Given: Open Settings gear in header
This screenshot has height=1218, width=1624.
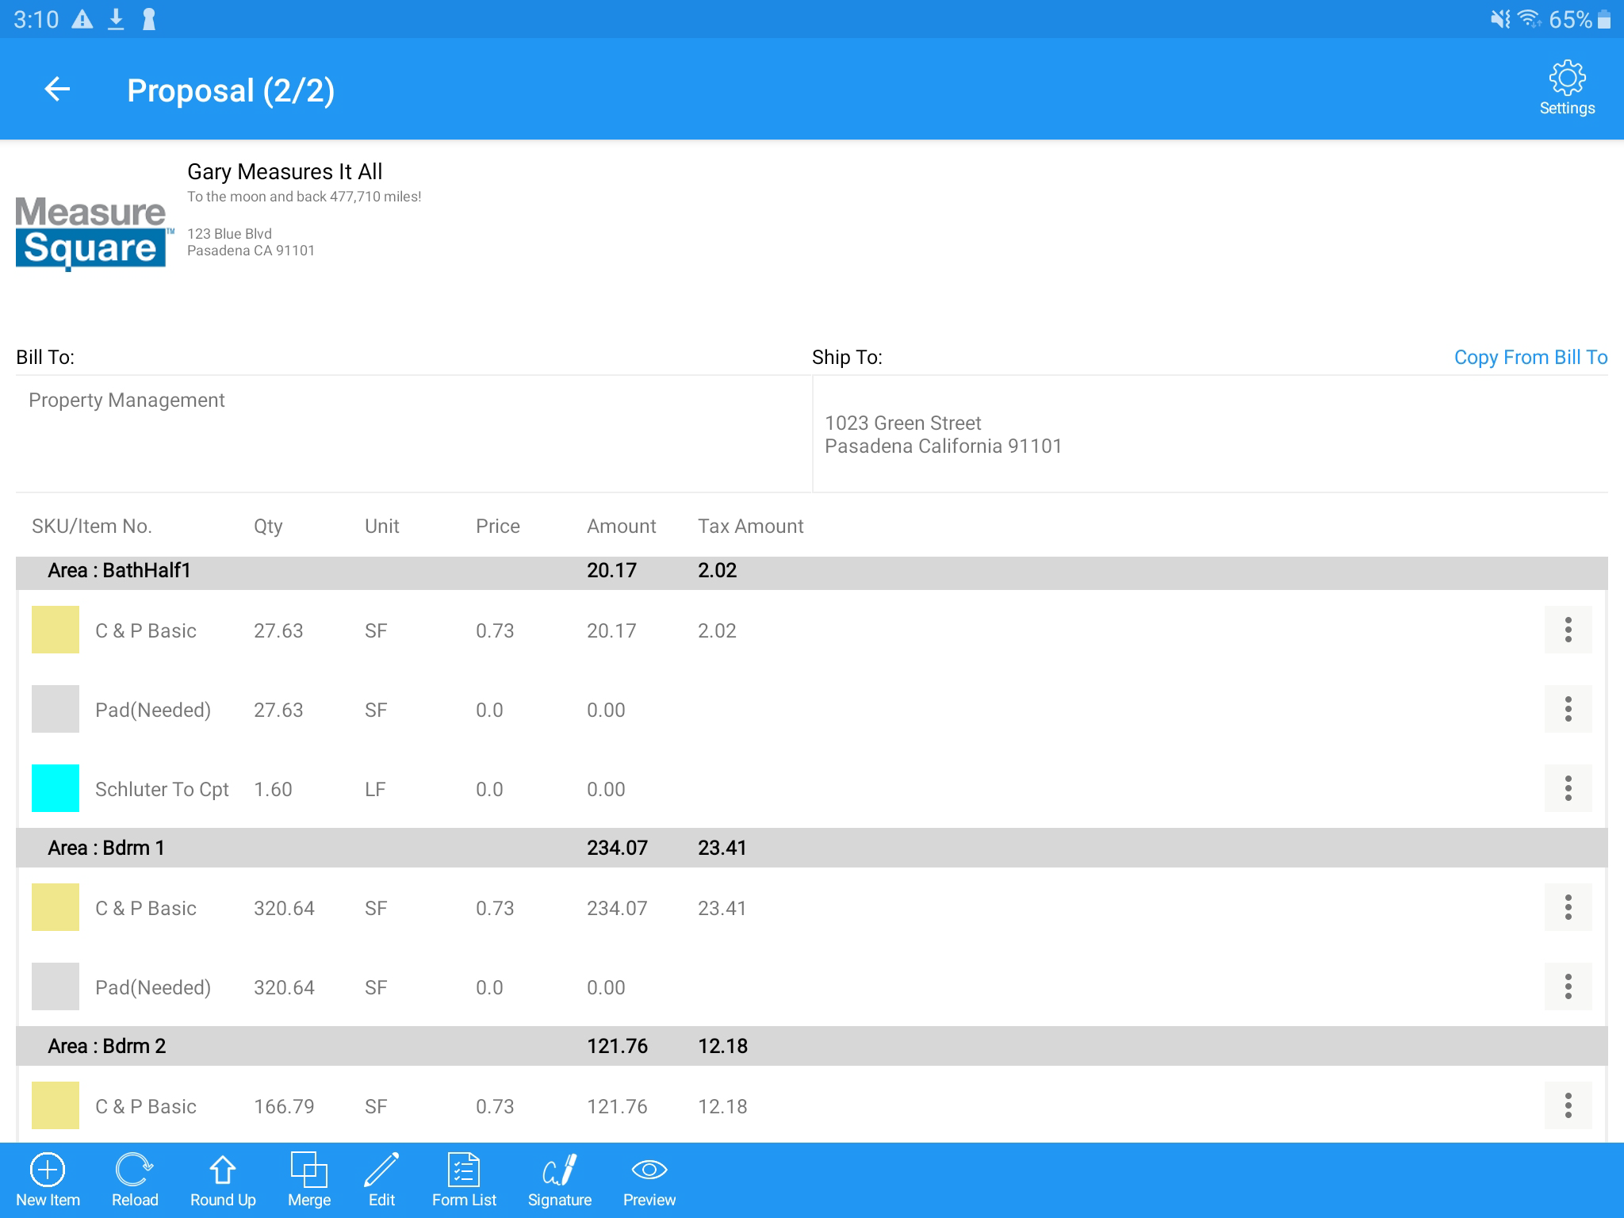Looking at the screenshot, I should [x=1567, y=87].
